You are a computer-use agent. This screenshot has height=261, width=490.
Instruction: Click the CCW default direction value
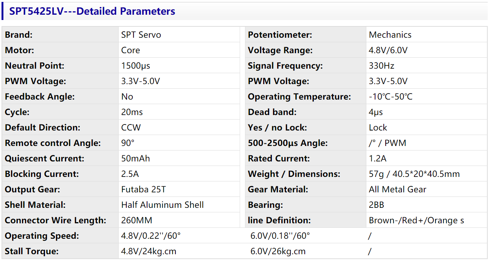[x=131, y=127]
